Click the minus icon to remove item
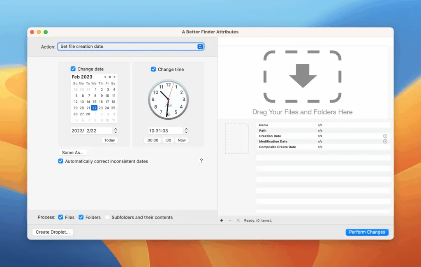 click(230, 221)
